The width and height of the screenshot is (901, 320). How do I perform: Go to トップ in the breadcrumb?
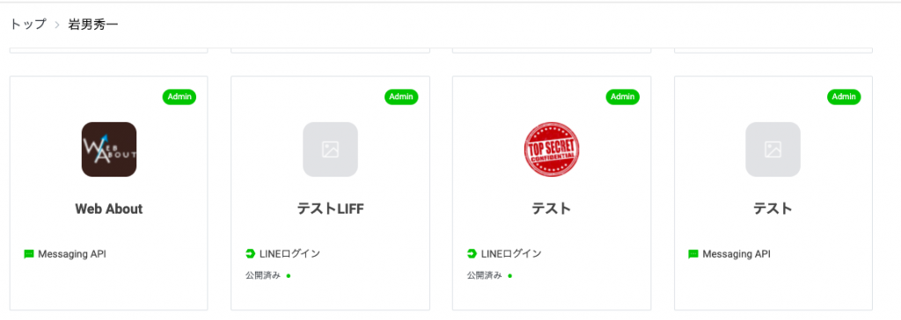(x=27, y=25)
